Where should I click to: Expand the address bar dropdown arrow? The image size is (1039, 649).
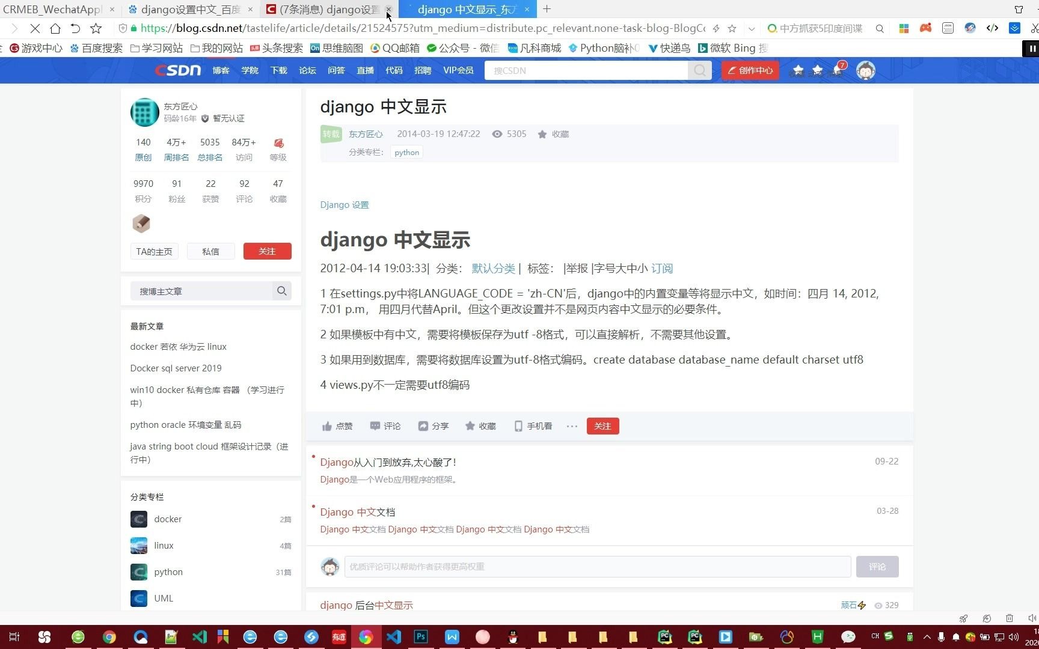752,28
